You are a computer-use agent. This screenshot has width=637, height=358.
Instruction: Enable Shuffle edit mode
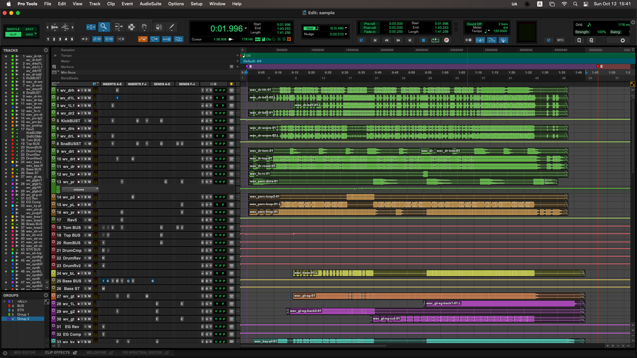pyautogui.click(x=13, y=29)
